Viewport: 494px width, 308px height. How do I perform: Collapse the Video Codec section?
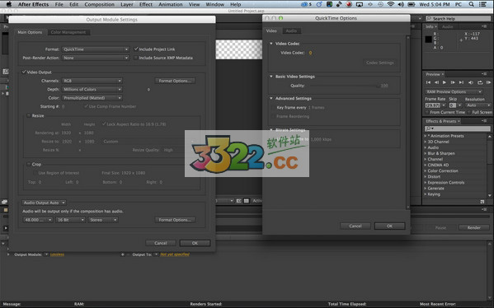271,44
